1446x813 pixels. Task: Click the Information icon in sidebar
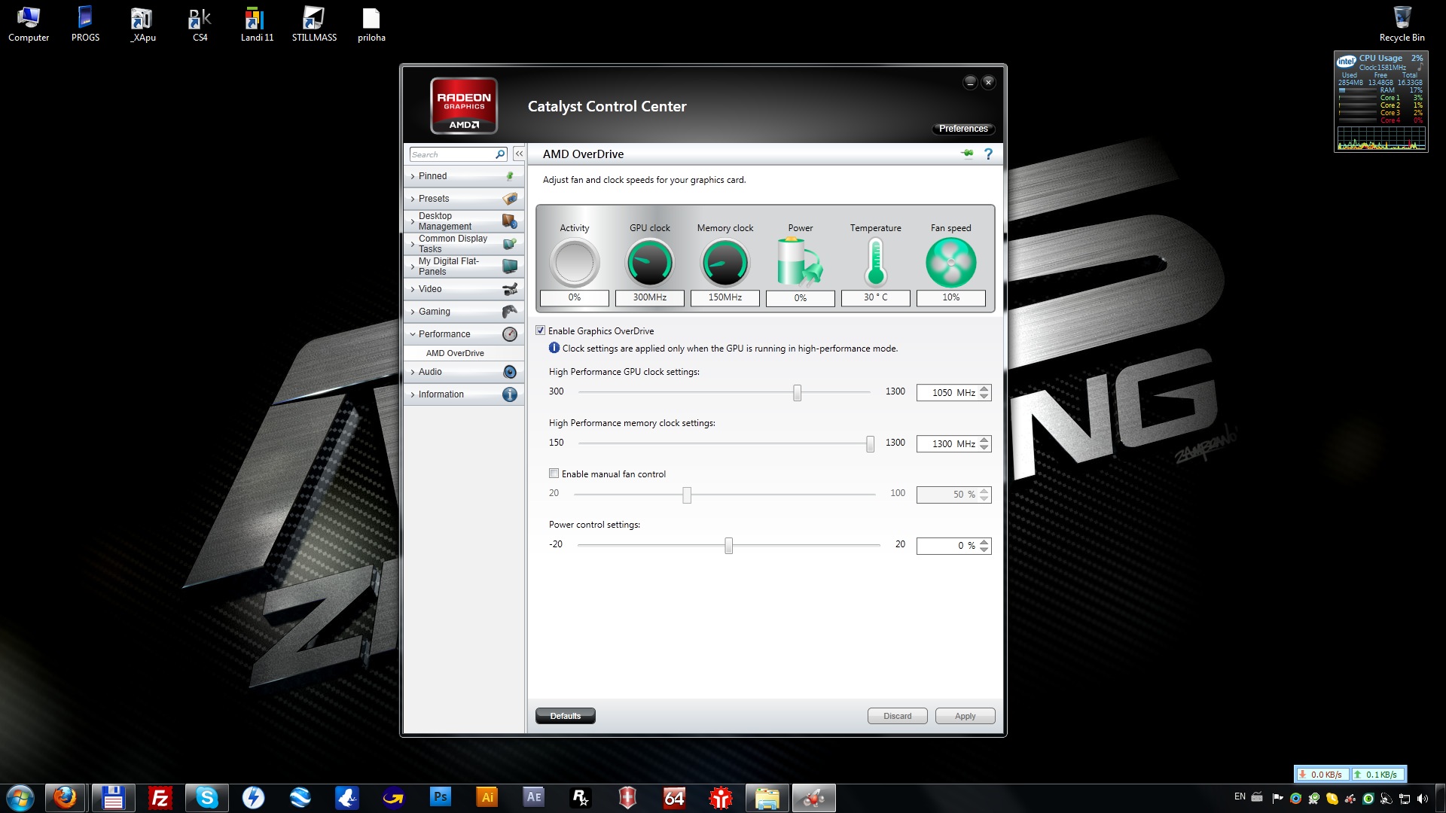[510, 394]
